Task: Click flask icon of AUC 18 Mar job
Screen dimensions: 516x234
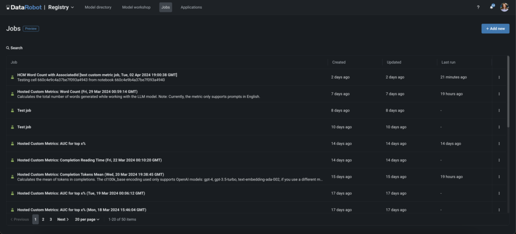Action: coord(13,210)
